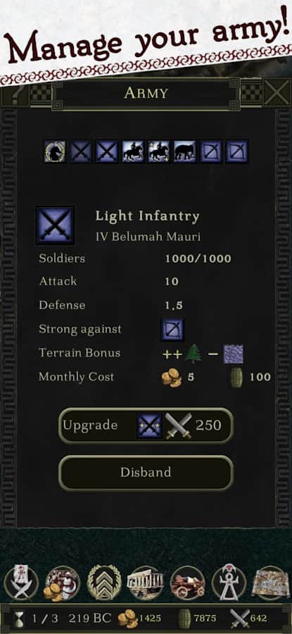292x634 pixels.
Task: Click the hourglass end-turn indicator
Action: [18, 619]
